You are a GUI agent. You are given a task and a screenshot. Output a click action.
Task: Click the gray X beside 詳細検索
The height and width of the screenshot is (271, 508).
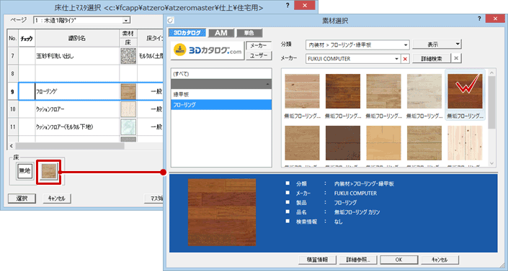(456, 58)
